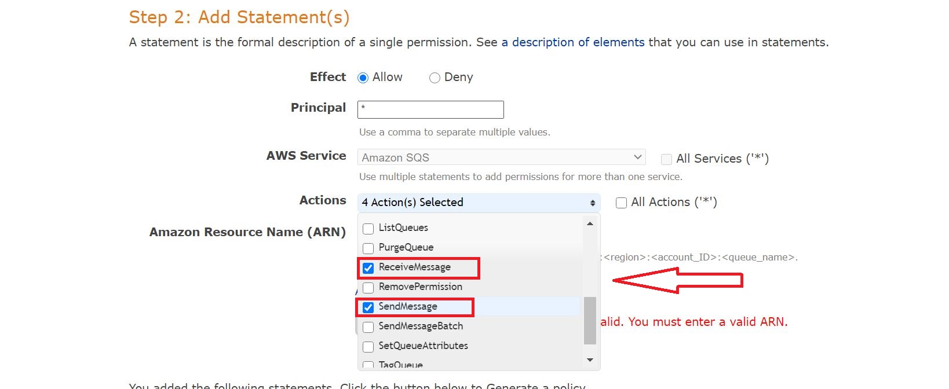Uncheck the SendMessage action
This screenshot has height=389, width=949.
point(368,307)
